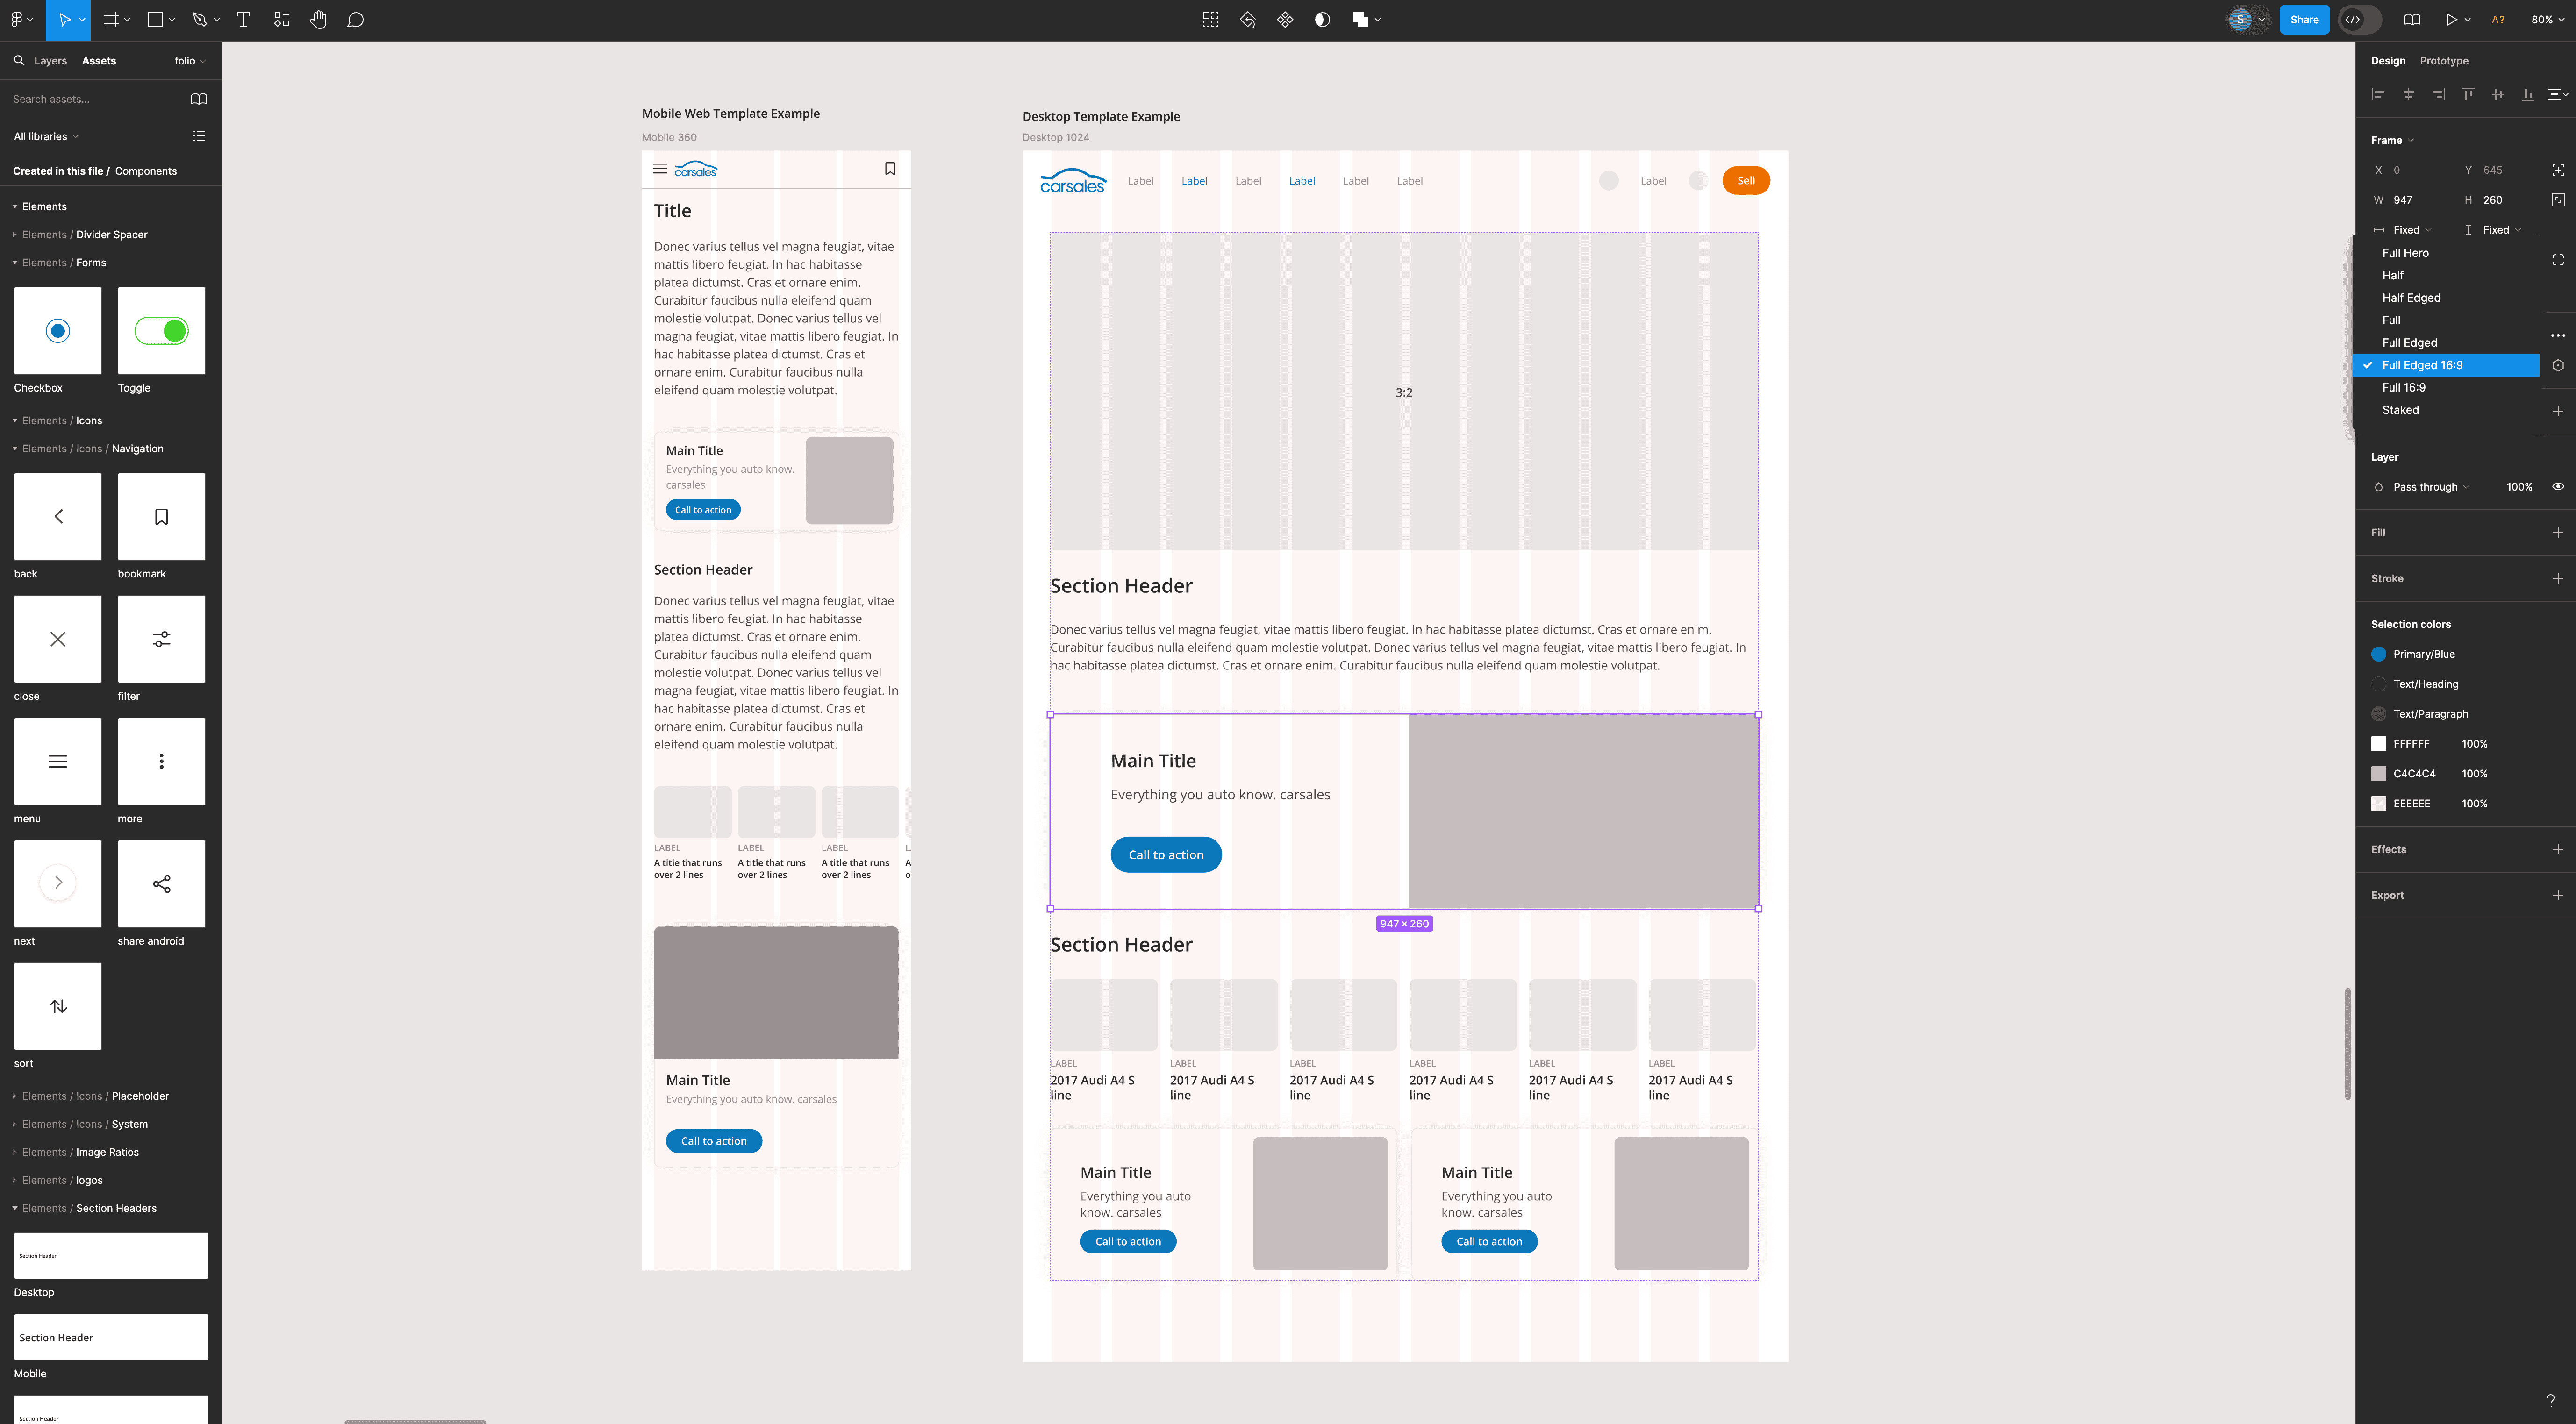Select the Comment tool
2576x1424 pixels.
click(355, 20)
